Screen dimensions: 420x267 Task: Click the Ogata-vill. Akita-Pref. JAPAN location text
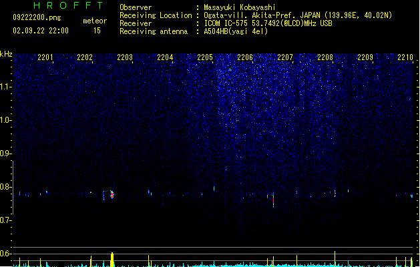point(298,15)
